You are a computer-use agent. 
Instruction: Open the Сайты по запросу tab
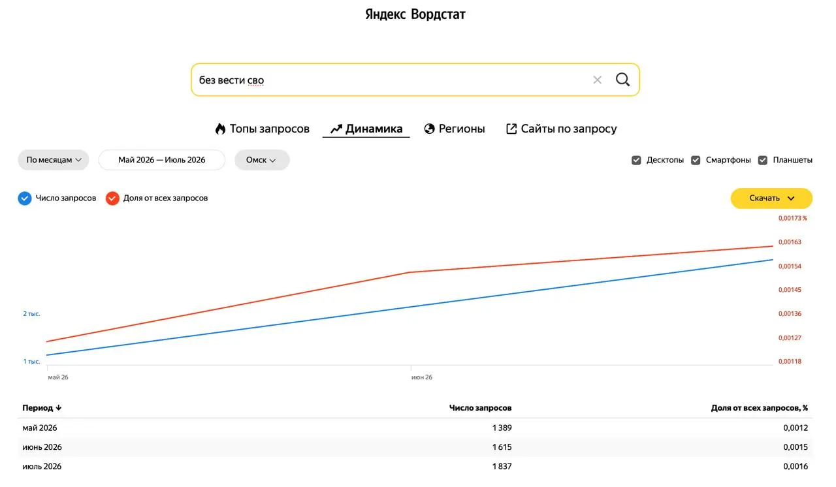(x=561, y=129)
